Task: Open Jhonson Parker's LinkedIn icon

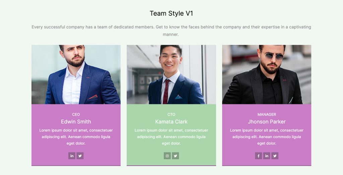Action: point(266,156)
